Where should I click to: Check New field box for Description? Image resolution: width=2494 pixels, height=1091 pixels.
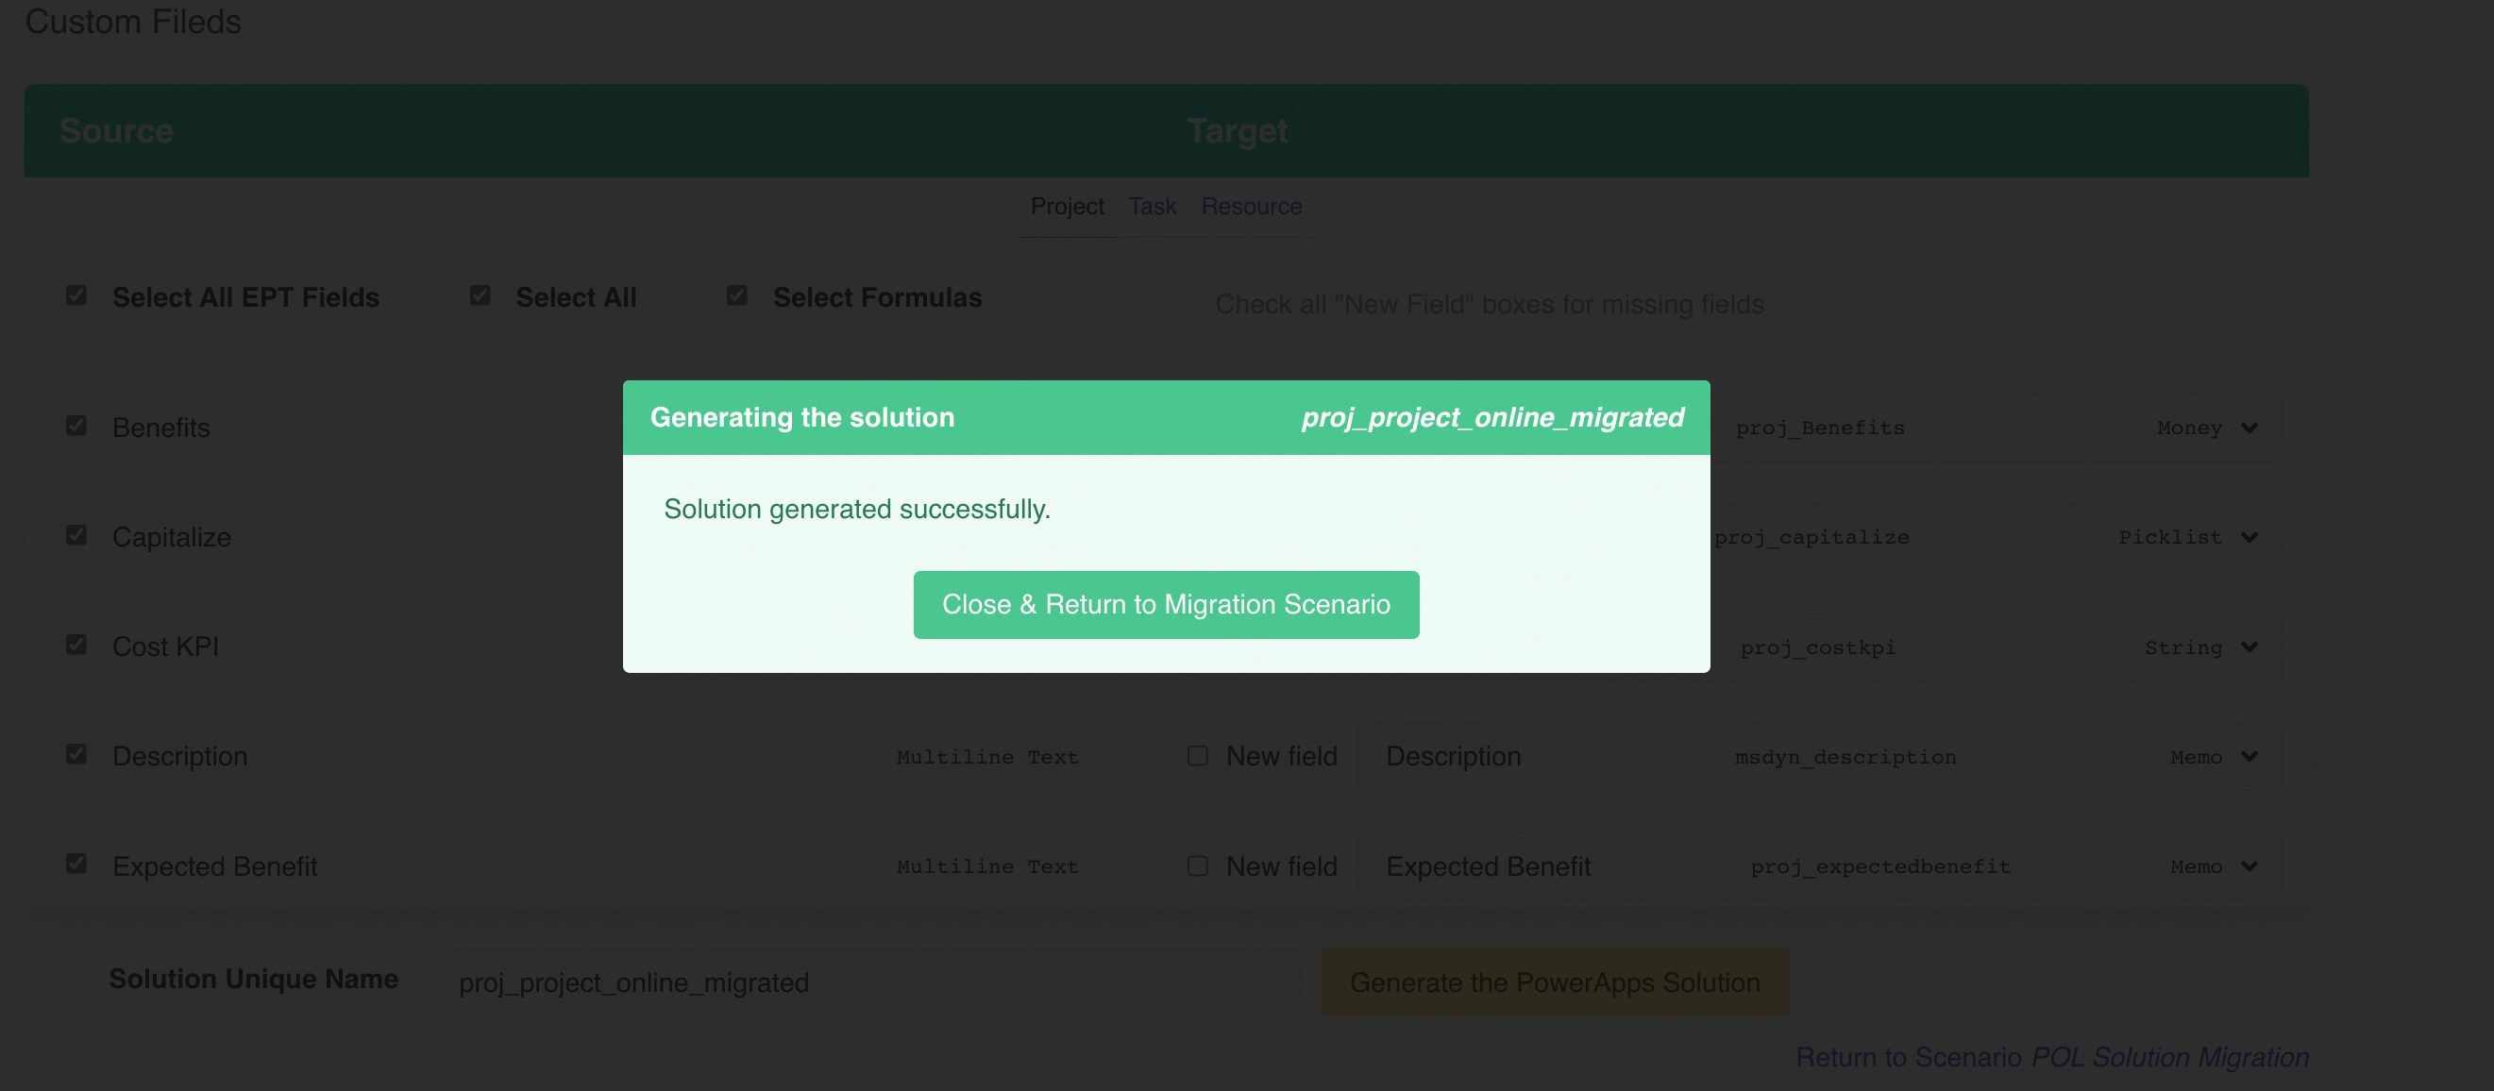click(x=1198, y=756)
